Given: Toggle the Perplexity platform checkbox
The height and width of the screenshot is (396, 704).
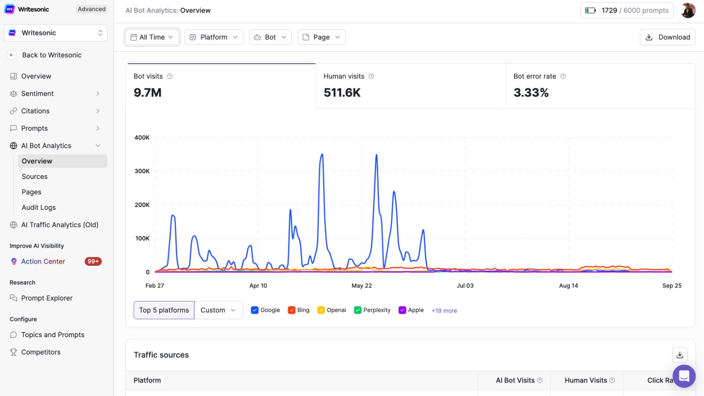Looking at the screenshot, I should tap(357, 310).
